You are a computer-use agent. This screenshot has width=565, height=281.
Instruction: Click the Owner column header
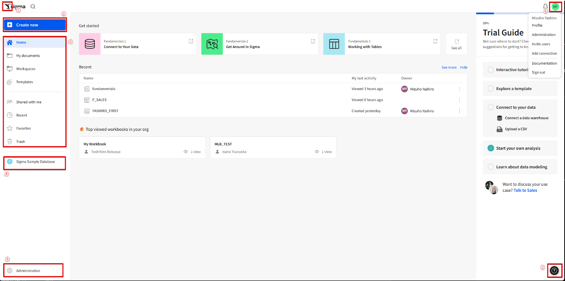(407, 78)
